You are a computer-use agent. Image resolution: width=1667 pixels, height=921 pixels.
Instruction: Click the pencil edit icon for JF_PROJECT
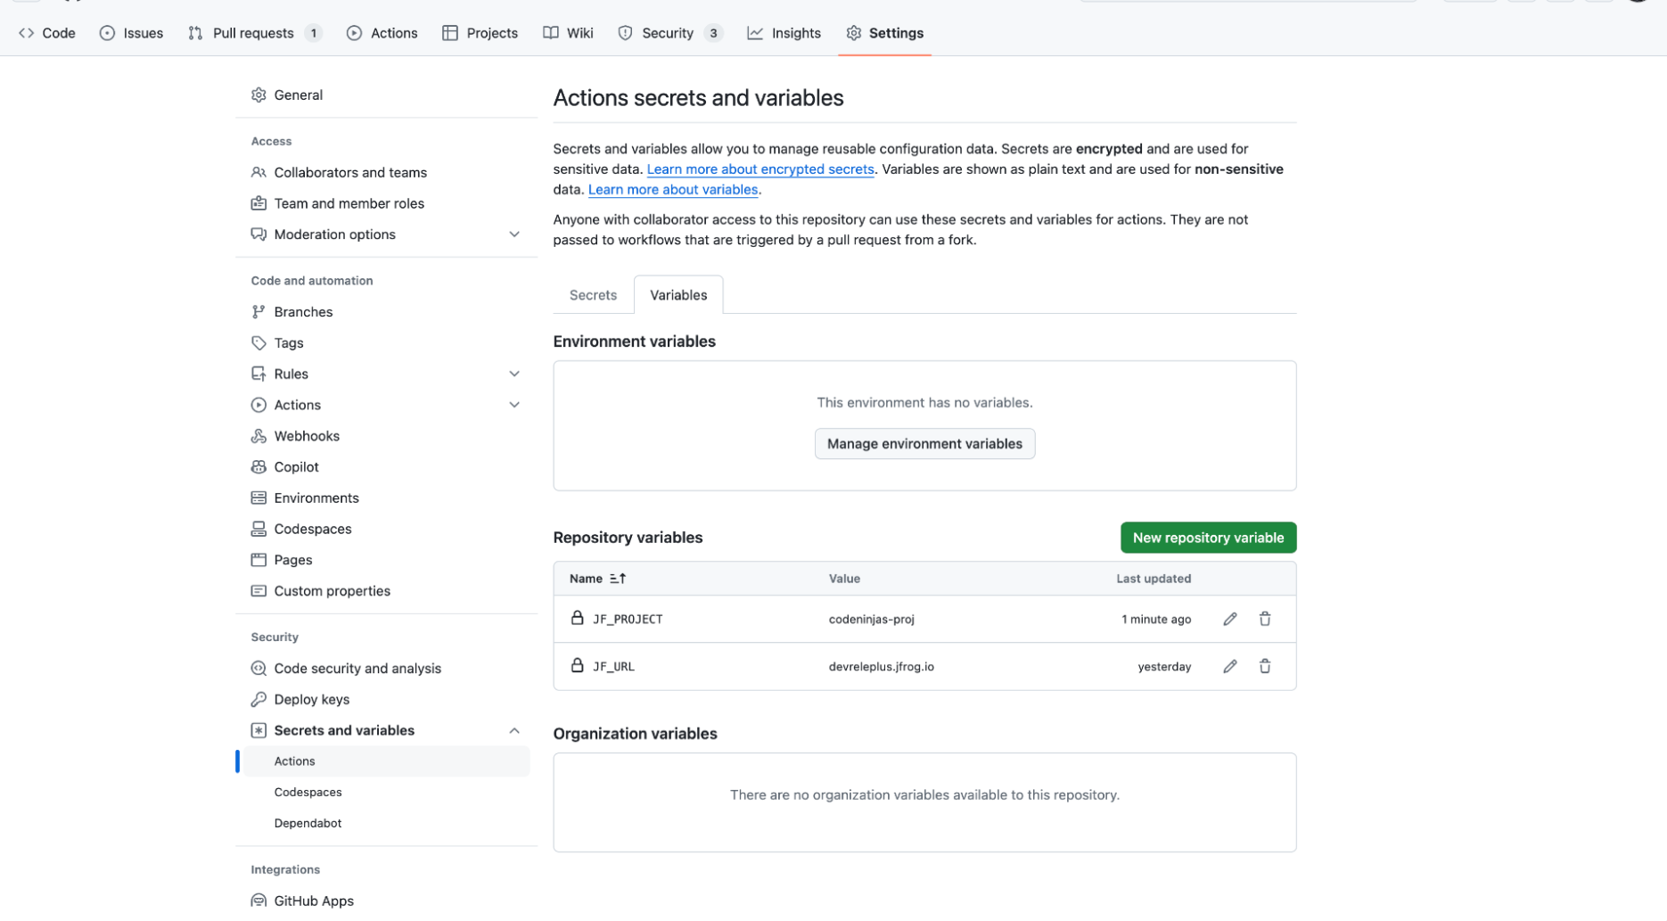tap(1229, 619)
